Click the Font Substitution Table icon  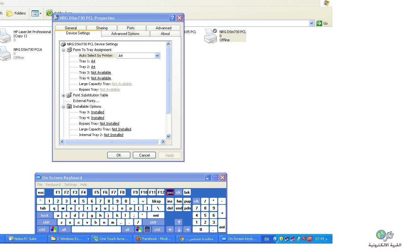point(69,95)
